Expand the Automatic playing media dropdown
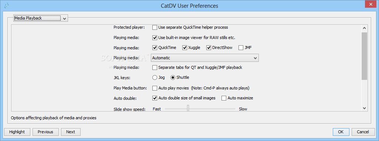This screenshot has width=379, height=141. 205,58
